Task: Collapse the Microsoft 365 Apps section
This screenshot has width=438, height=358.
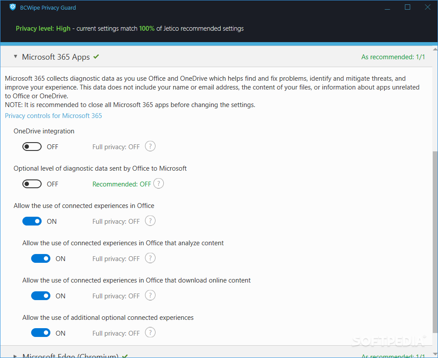Action: (15, 57)
